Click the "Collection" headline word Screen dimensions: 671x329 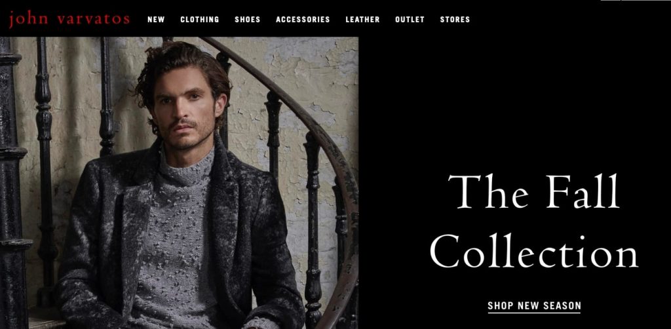533,251
